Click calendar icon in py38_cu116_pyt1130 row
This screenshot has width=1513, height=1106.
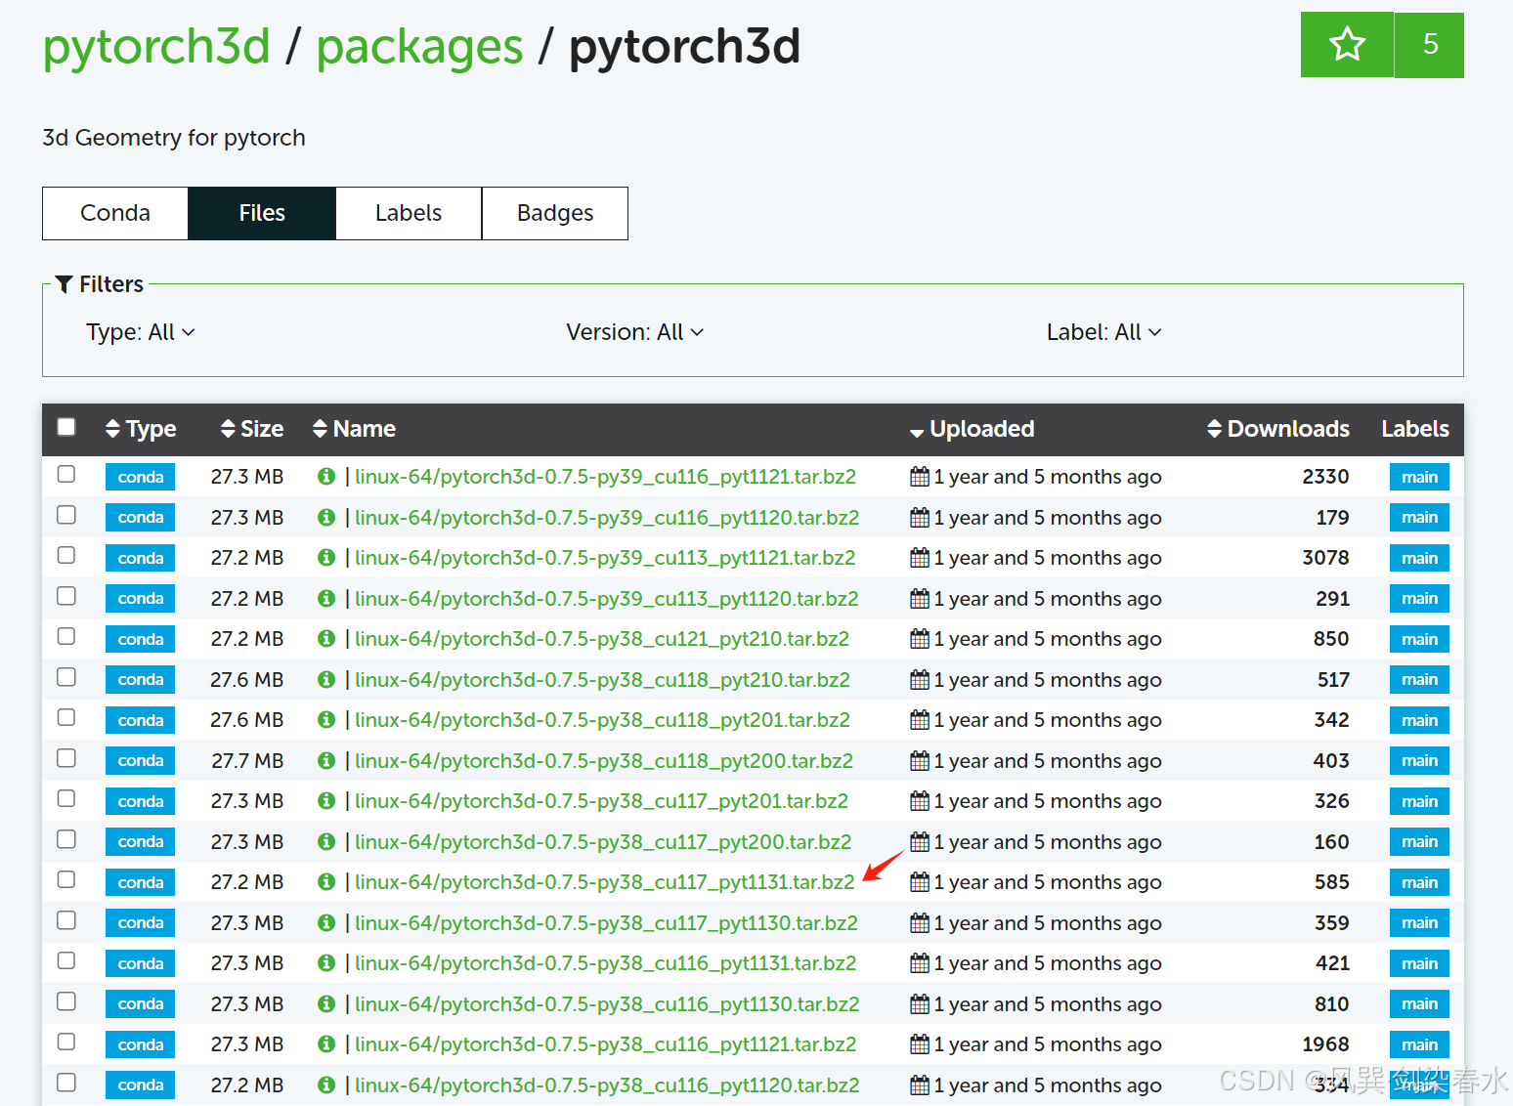(919, 1003)
